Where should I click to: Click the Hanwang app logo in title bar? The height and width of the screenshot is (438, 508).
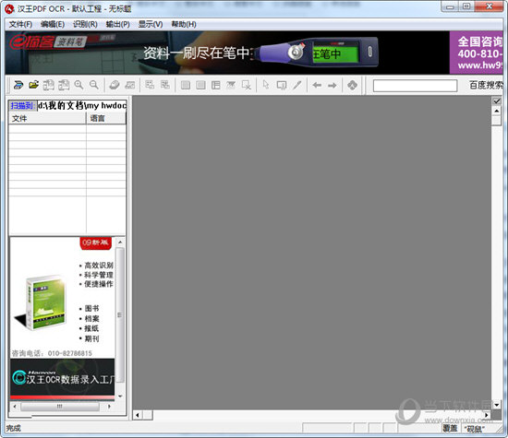tap(9, 8)
